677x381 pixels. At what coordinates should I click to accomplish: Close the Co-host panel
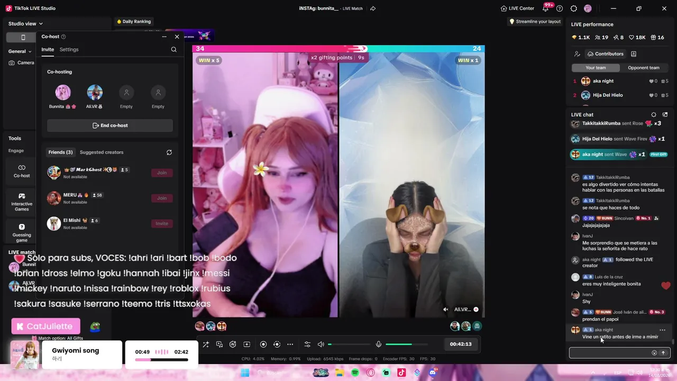pyautogui.click(x=177, y=37)
